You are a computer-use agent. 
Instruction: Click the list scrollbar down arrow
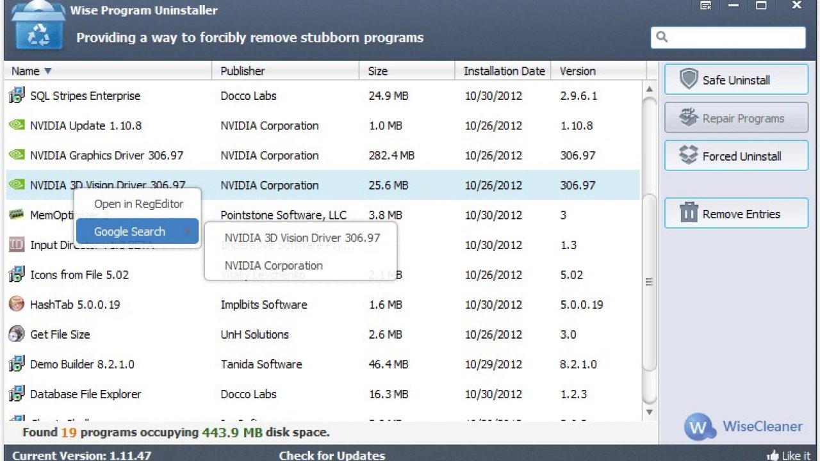coord(650,412)
